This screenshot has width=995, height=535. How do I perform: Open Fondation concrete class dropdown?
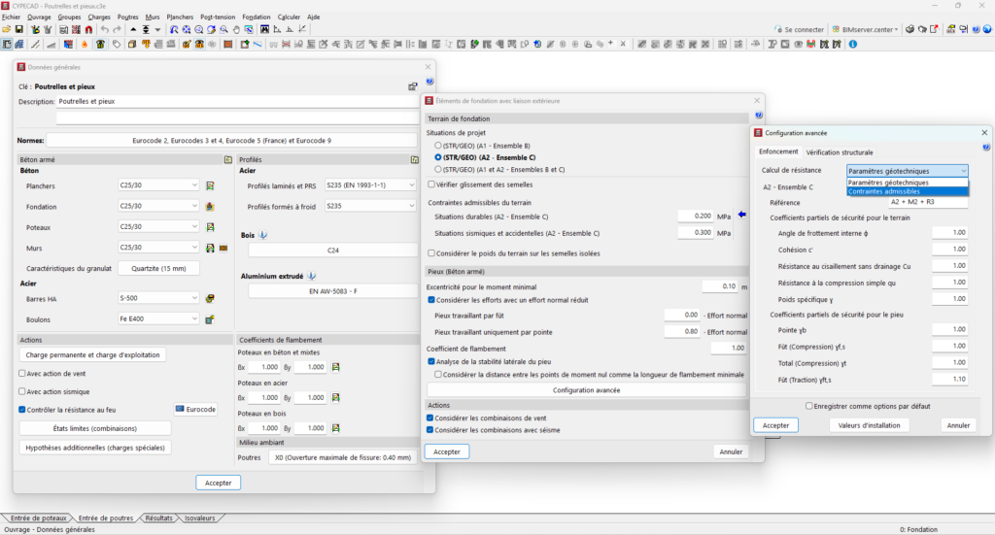pyautogui.click(x=158, y=206)
